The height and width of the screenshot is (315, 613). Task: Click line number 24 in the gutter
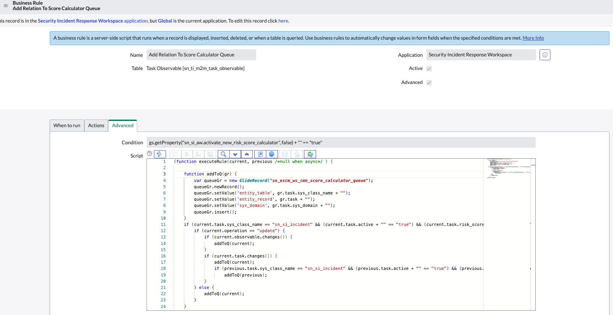(x=163, y=306)
